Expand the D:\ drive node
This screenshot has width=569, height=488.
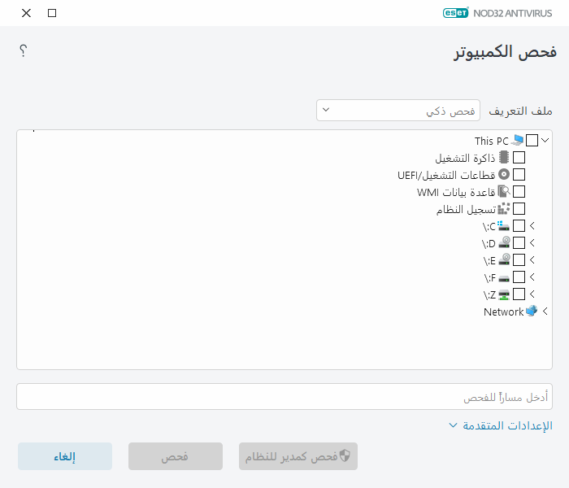click(x=532, y=242)
